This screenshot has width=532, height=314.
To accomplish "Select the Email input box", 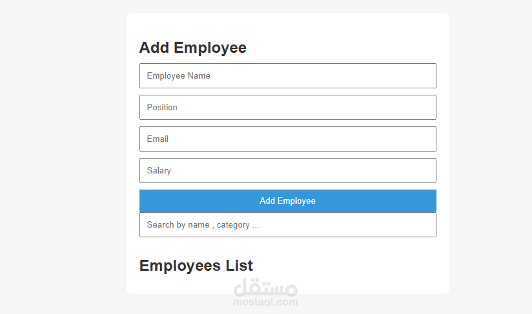I will tap(287, 139).
